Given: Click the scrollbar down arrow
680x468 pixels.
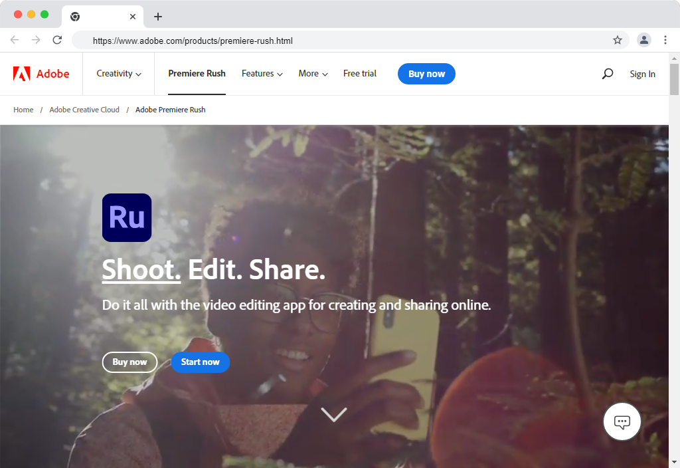Looking at the screenshot, I should coord(674,463).
